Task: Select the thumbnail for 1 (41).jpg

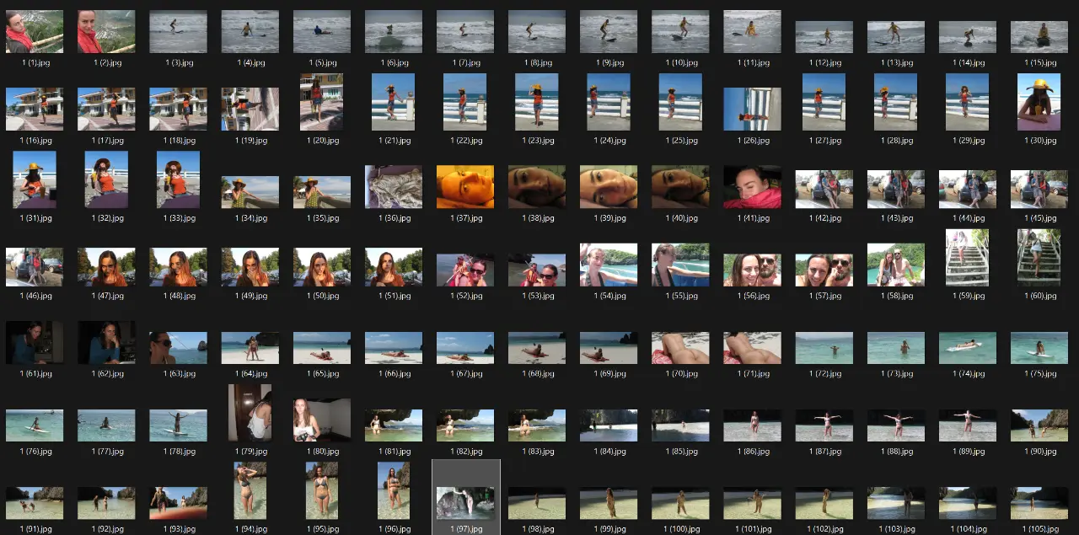Action: pyautogui.click(x=752, y=187)
